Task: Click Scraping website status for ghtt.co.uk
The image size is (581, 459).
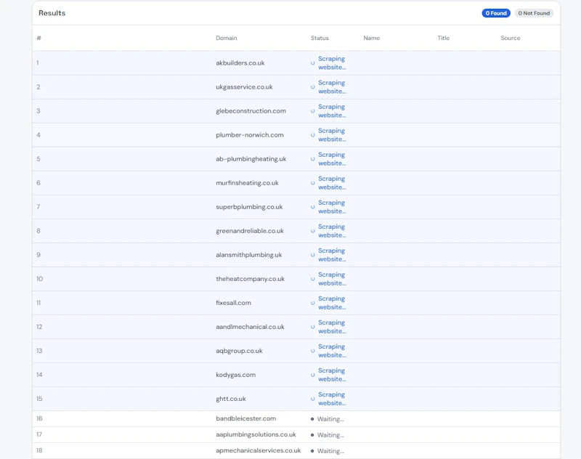Action: pyautogui.click(x=332, y=399)
